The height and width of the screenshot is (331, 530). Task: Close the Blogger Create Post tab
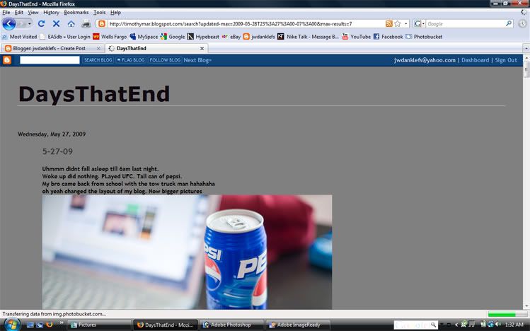click(98, 48)
